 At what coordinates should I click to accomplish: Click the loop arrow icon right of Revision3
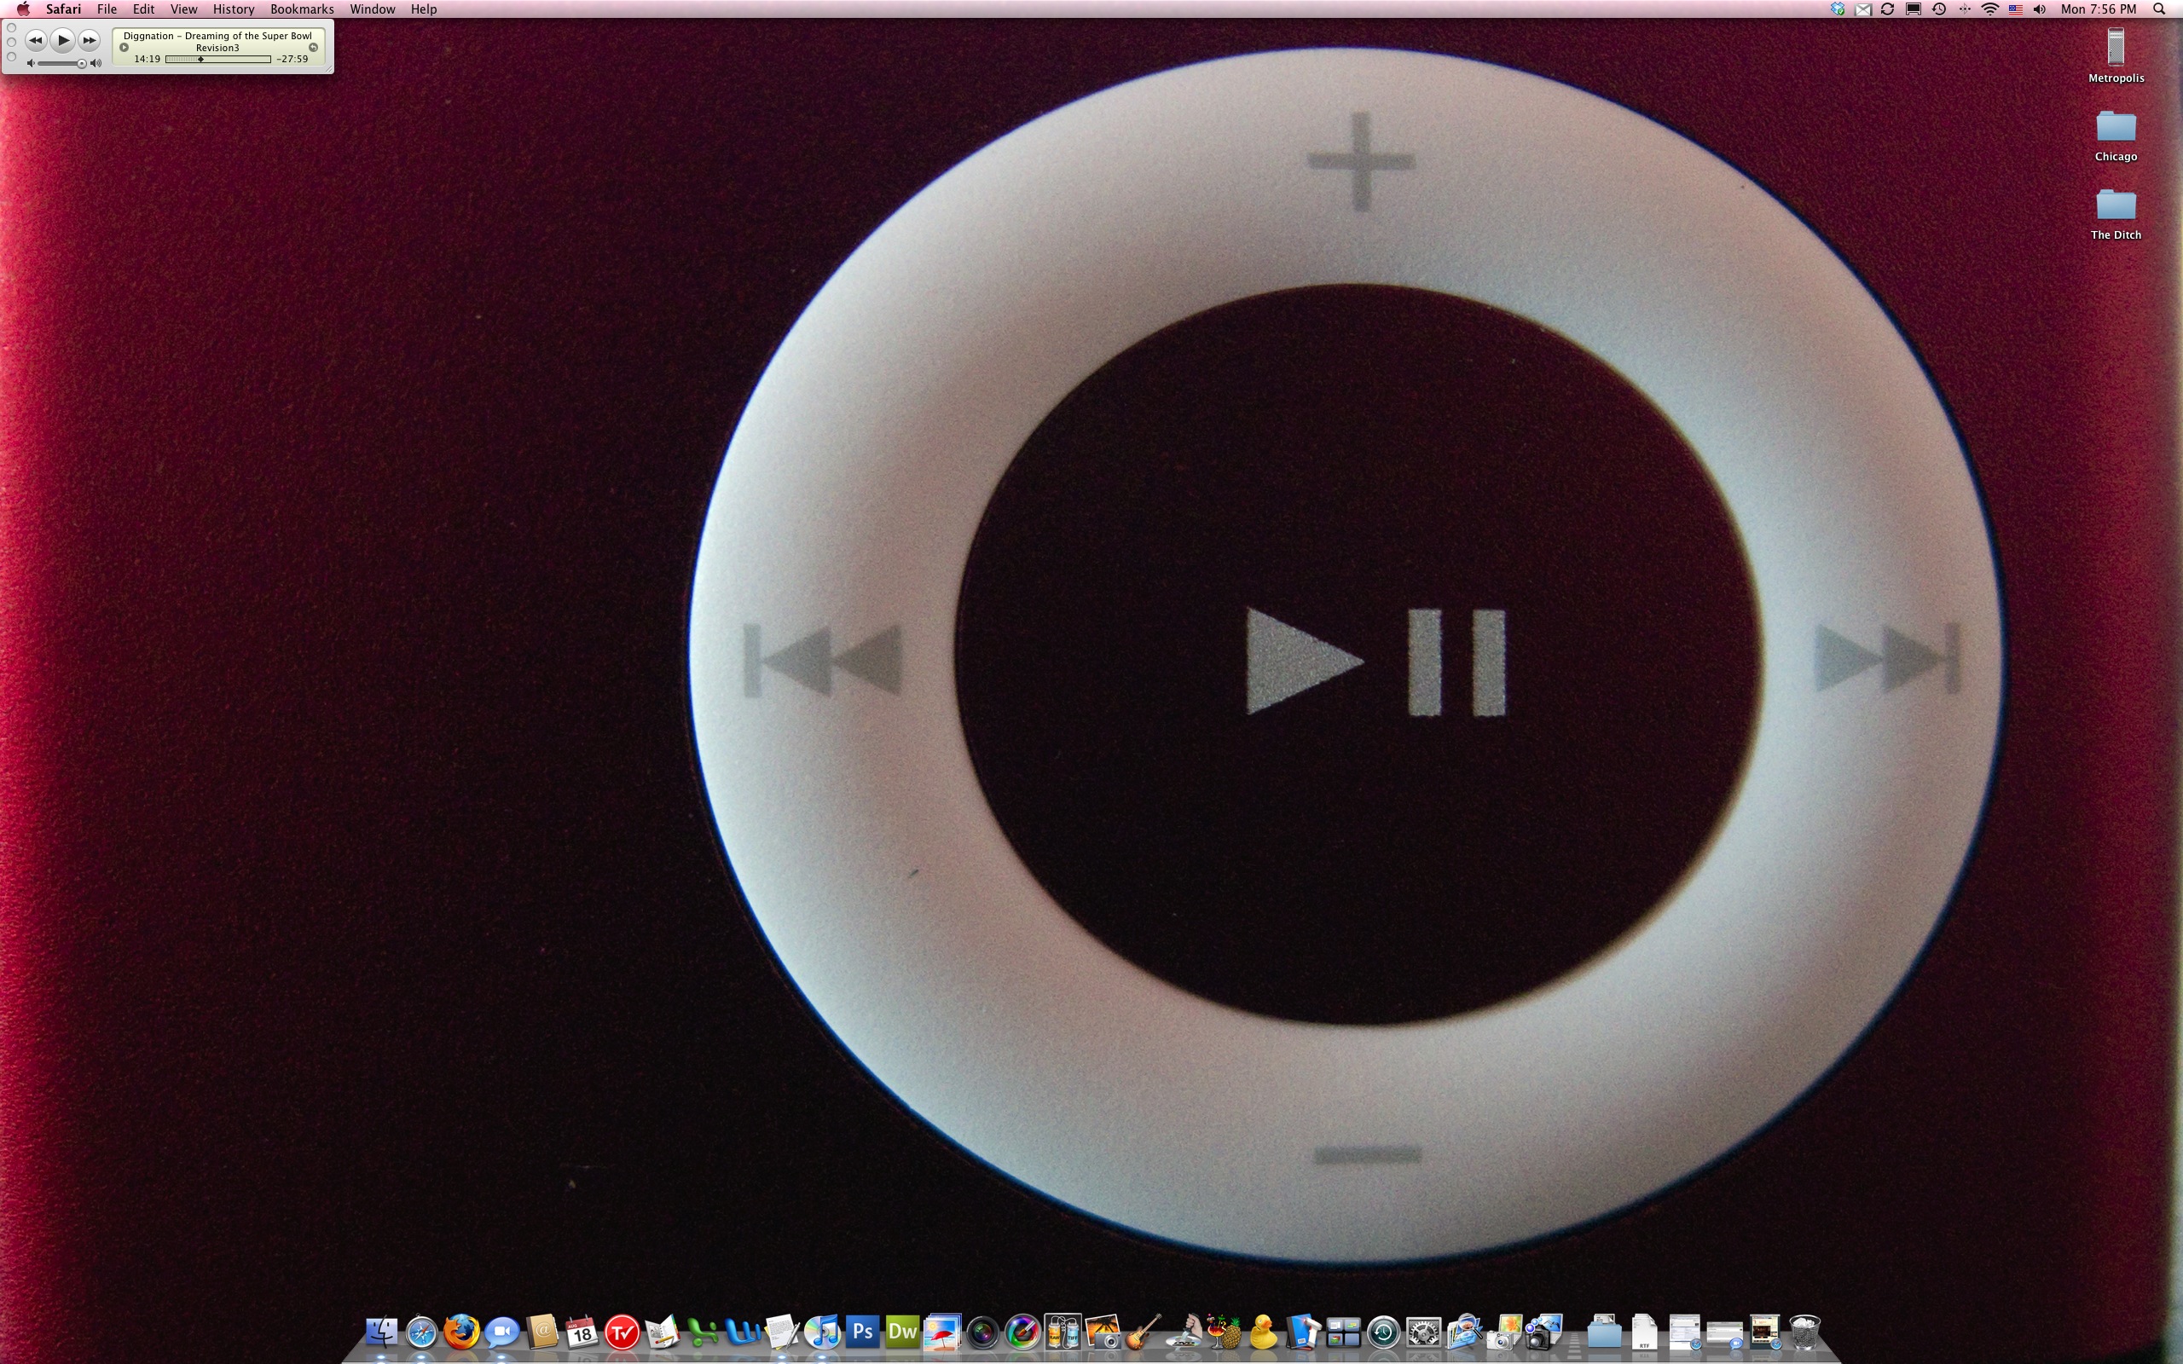click(313, 48)
